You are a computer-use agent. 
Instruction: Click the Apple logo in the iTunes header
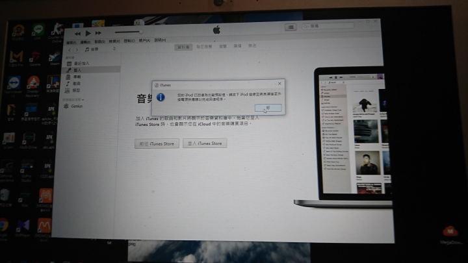tap(216, 30)
